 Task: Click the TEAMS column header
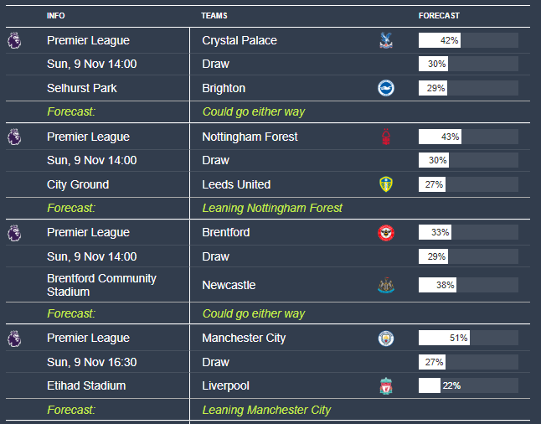point(214,16)
